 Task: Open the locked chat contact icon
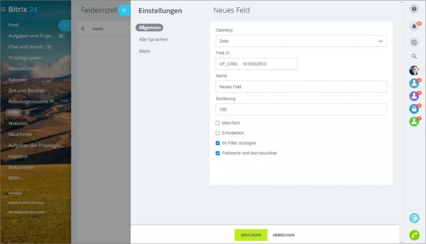coord(414,109)
